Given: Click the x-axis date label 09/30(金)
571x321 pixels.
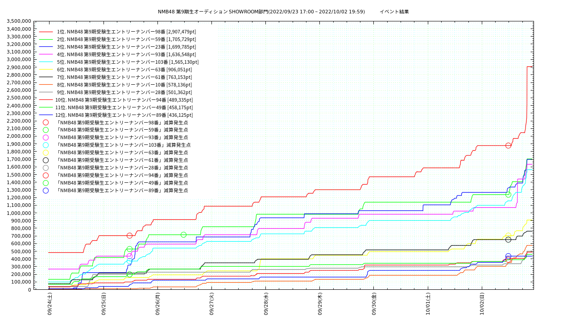Looking at the screenshot, I should (x=373, y=304).
